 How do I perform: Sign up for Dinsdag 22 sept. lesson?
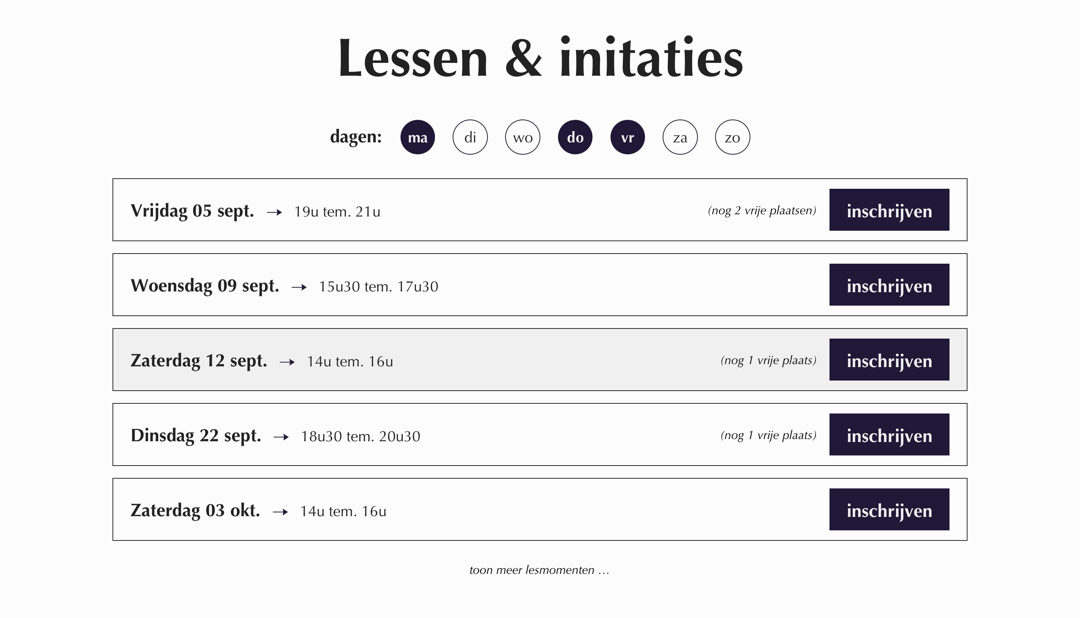tap(889, 434)
